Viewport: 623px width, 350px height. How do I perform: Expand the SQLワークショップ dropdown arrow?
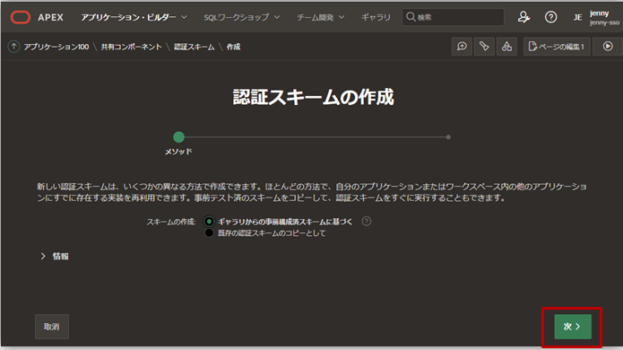277,17
